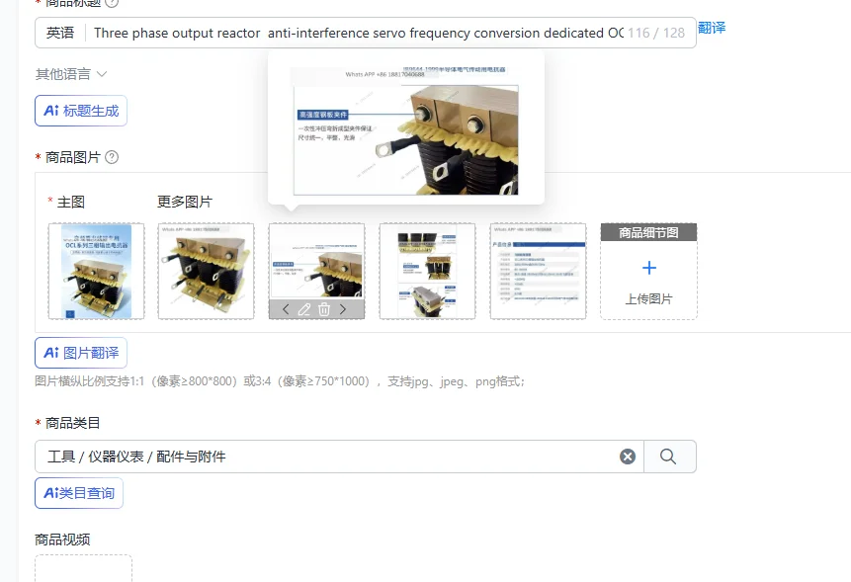Click the AI 标题生成 button
The image size is (851, 582).
pos(81,111)
